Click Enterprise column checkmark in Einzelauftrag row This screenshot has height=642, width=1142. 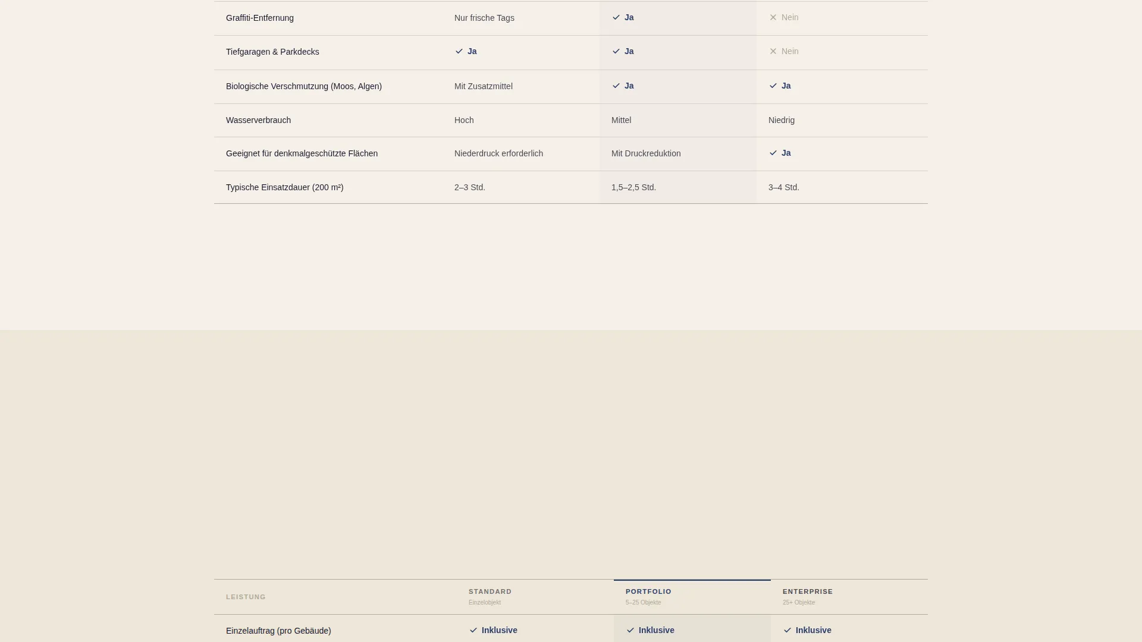tap(788, 630)
